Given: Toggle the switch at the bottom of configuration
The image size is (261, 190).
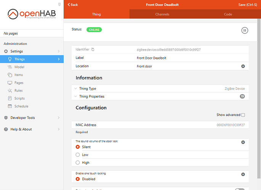Looking at the screenshot, I should pos(240,189).
